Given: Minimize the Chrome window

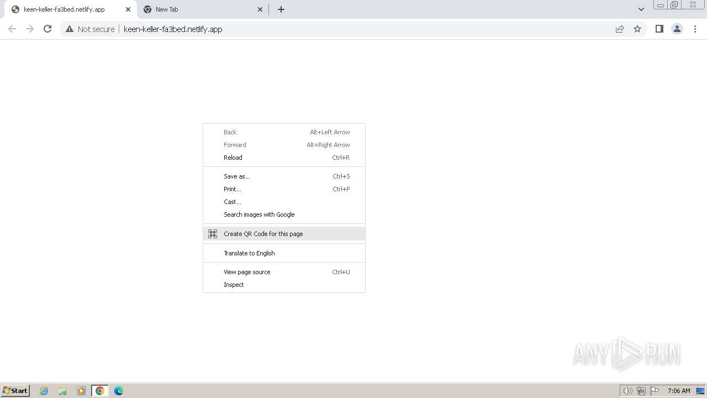Looking at the screenshot, I should coord(660,5).
